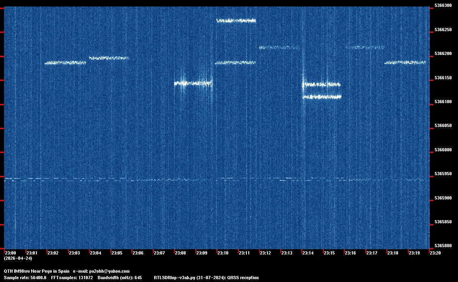Select the 5365800 frequency label
Viewport: 458px width, 282px height.
point(443,246)
